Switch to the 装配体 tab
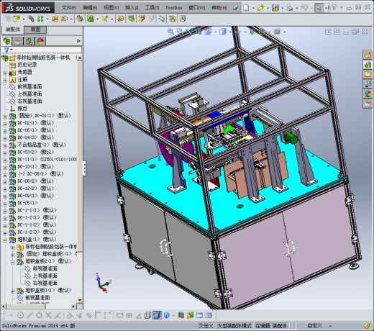 pyautogui.click(x=13, y=30)
